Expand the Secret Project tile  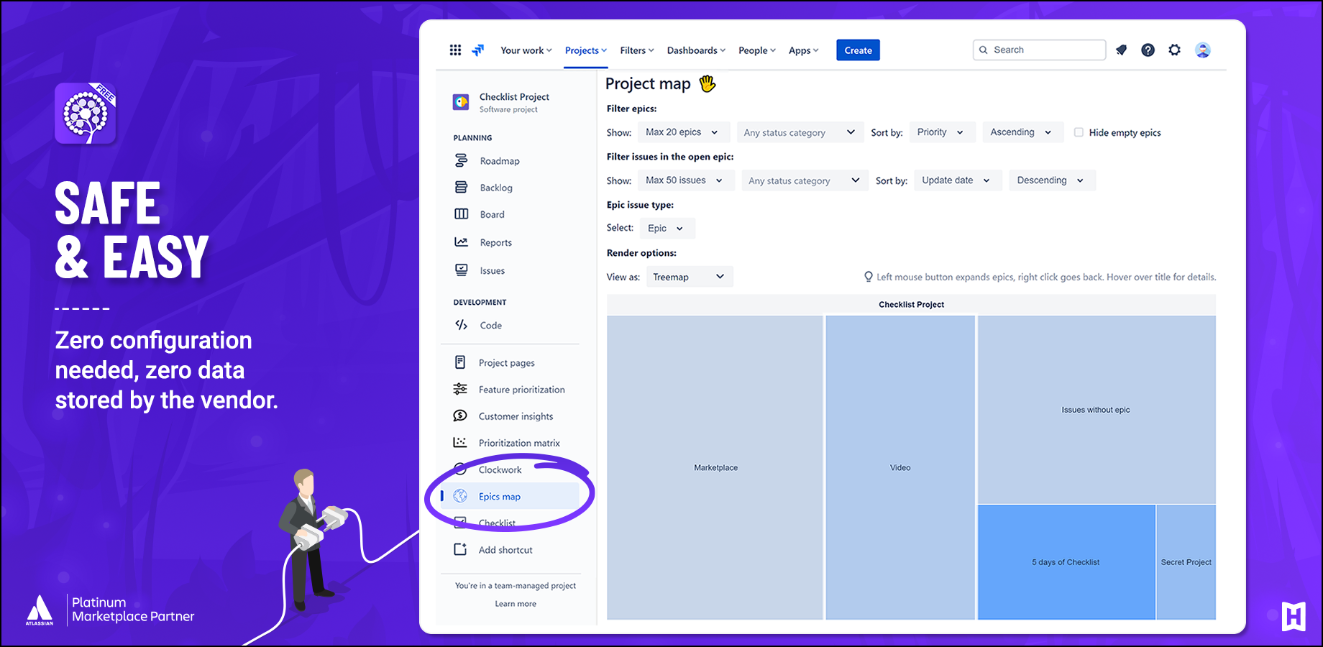pos(1186,562)
